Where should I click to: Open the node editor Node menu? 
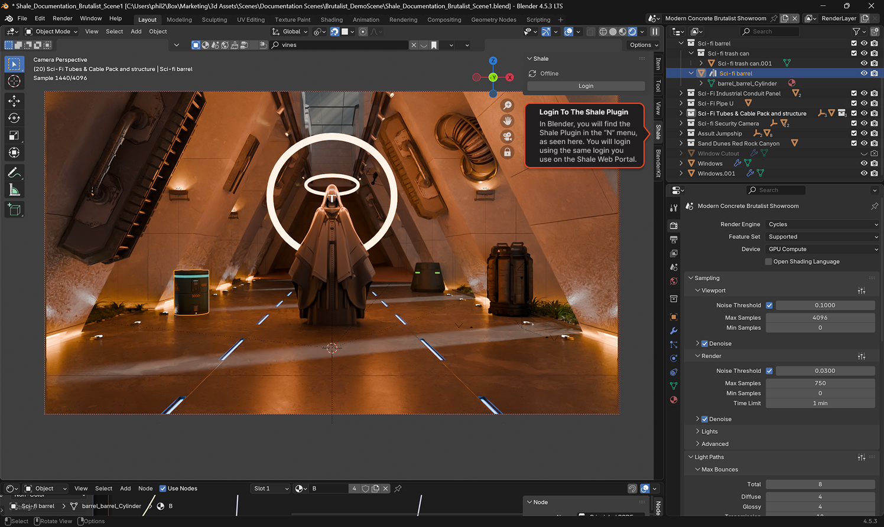[145, 489]
